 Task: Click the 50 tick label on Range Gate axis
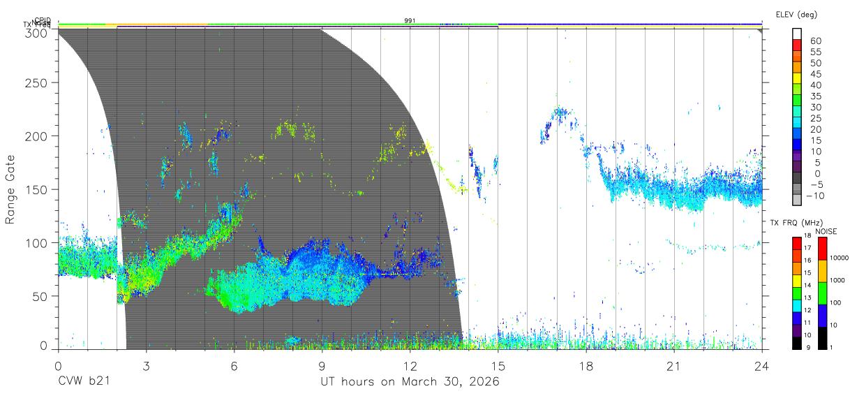[x=40, y=296]
